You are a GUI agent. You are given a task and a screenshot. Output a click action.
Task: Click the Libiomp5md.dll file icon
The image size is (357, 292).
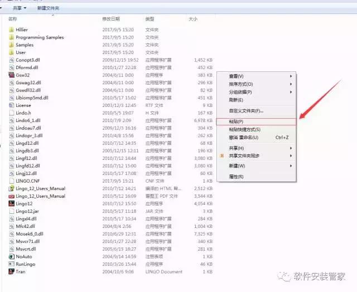(x=11, y=98)
